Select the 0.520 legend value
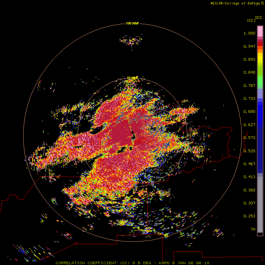Image resolution: width=265 pixels, height=265 pixels. (249, 151)
